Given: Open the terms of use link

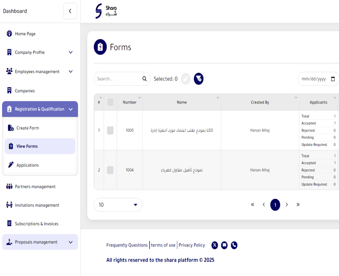Looking at the screenshot, I should tap(163, 245).
